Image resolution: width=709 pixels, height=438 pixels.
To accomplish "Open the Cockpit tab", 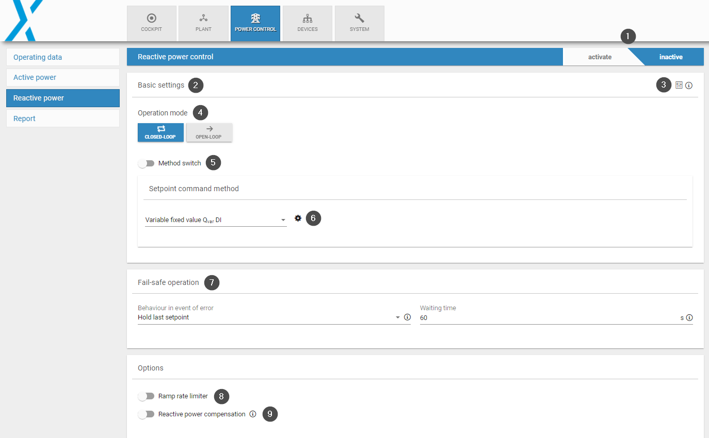I will pos(151,23).
